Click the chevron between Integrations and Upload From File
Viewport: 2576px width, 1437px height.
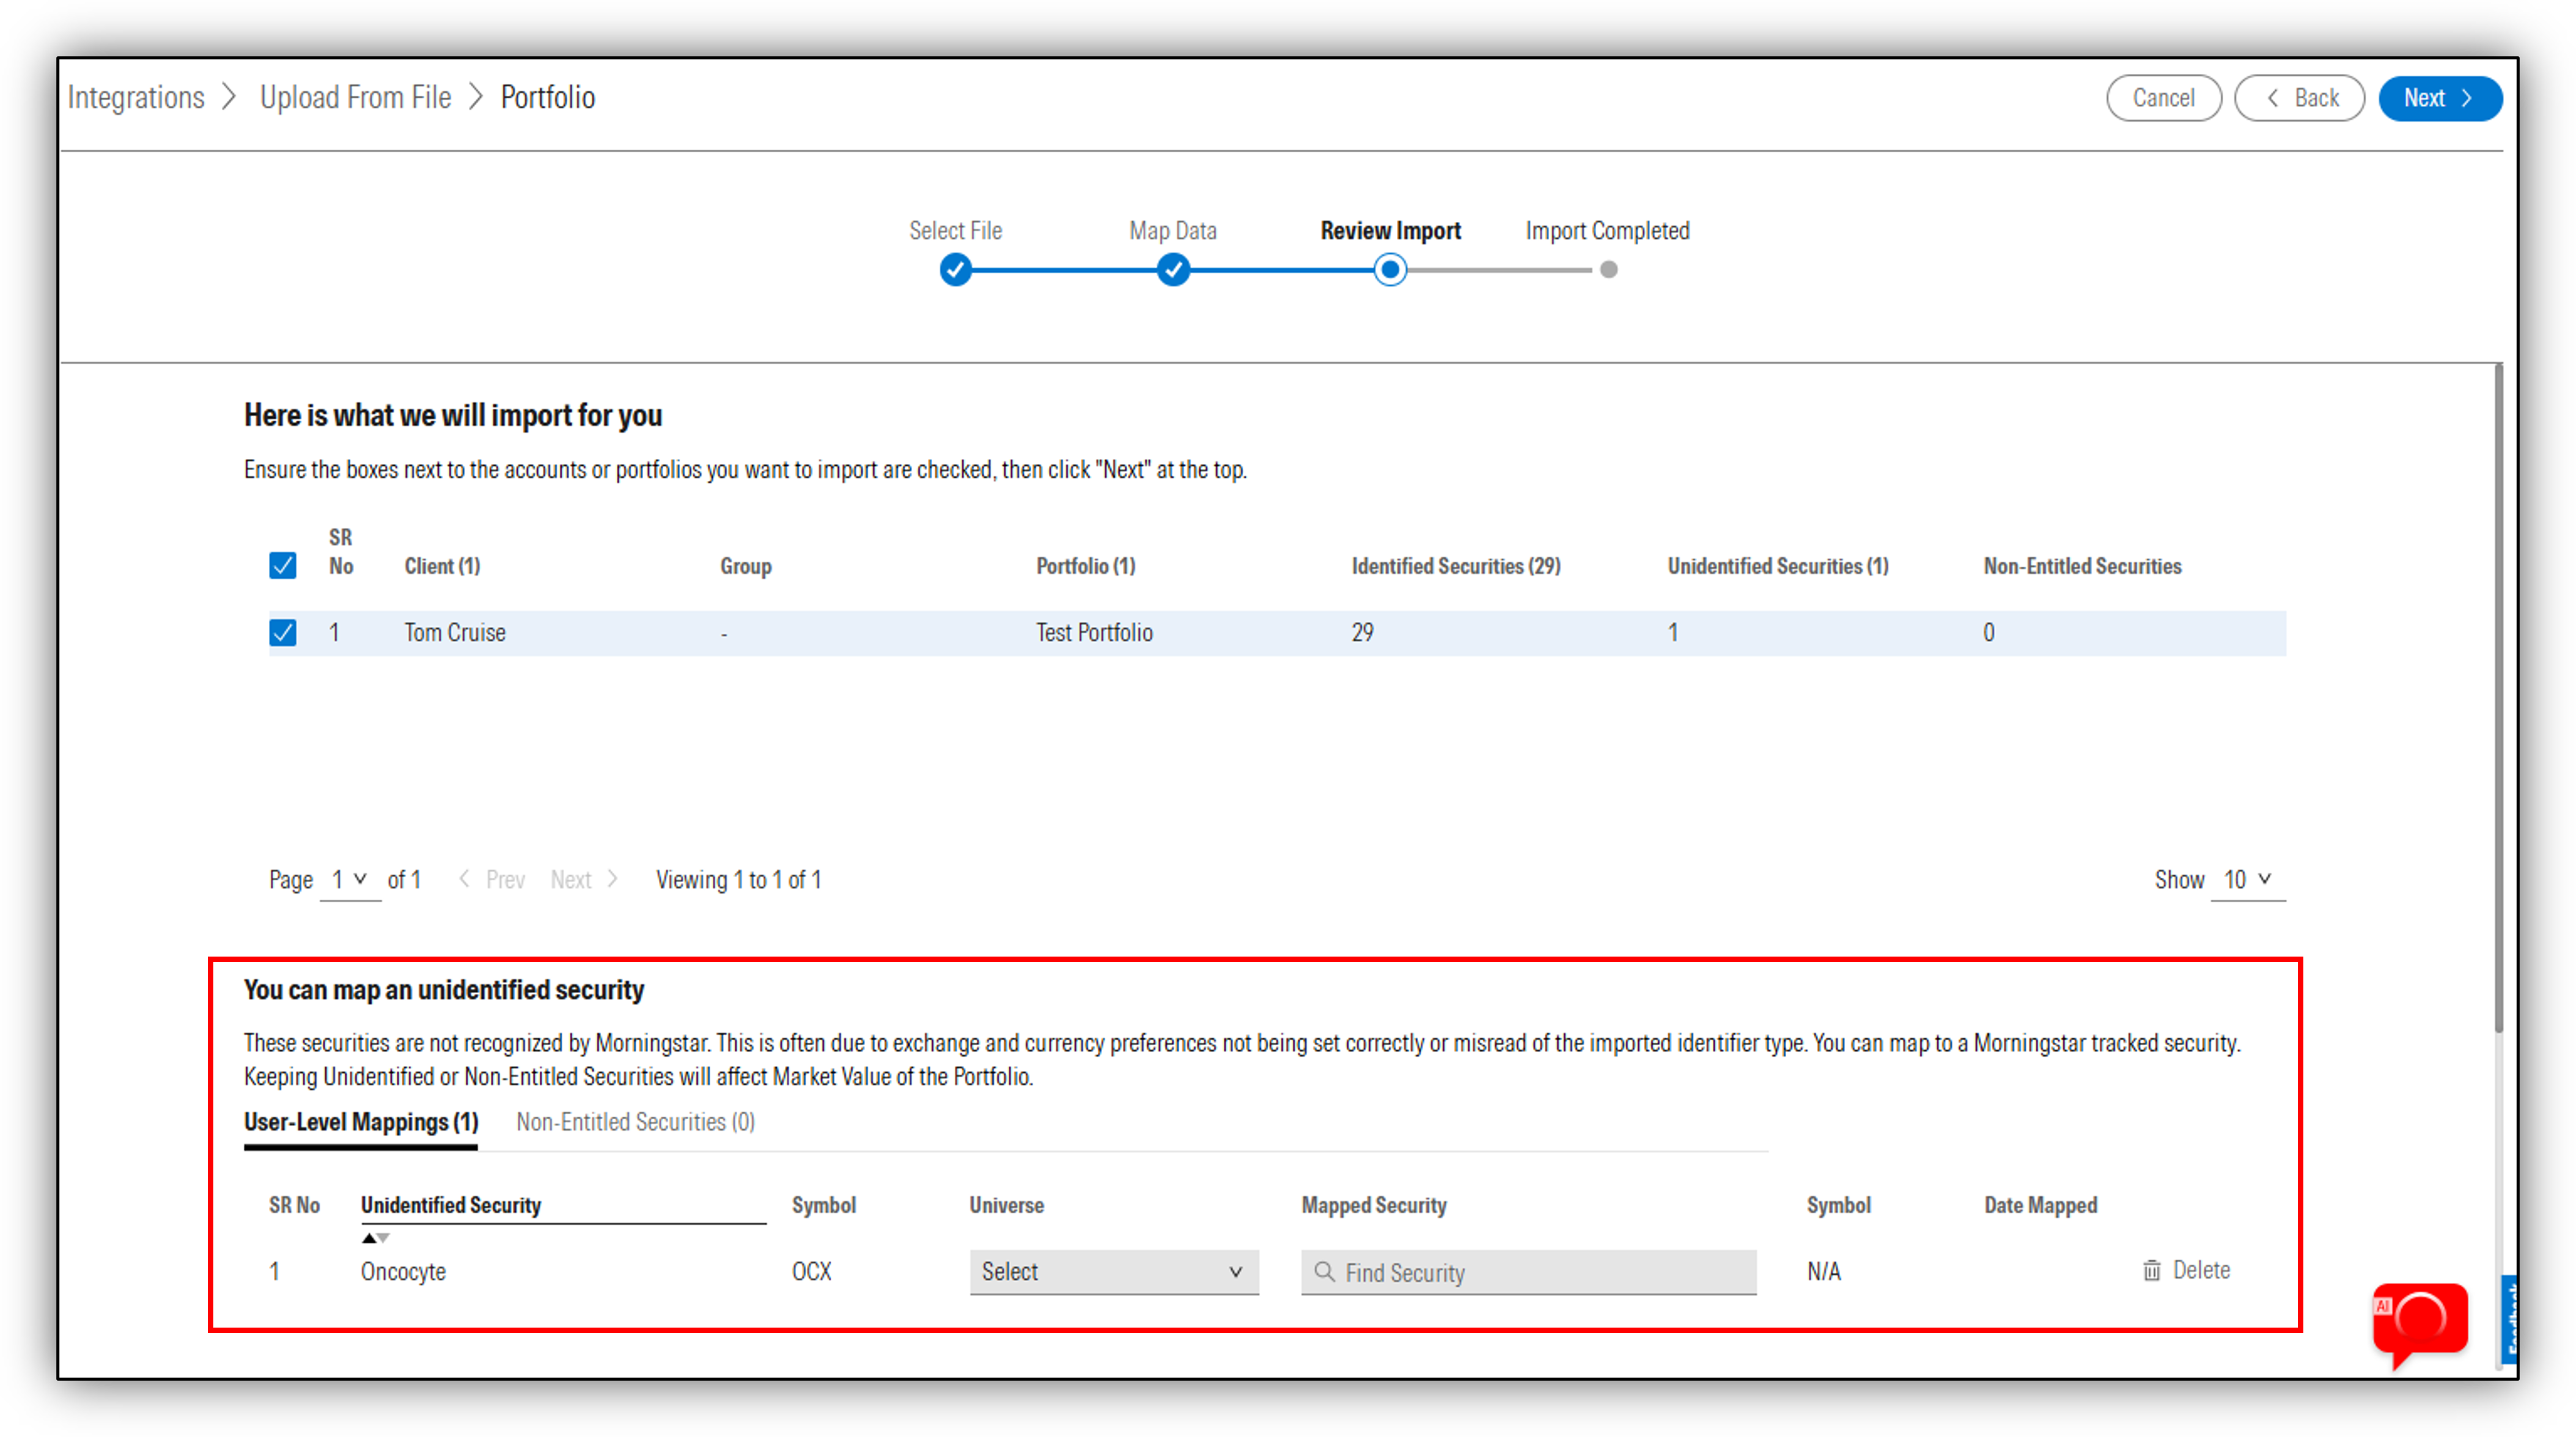pos(230,97)
